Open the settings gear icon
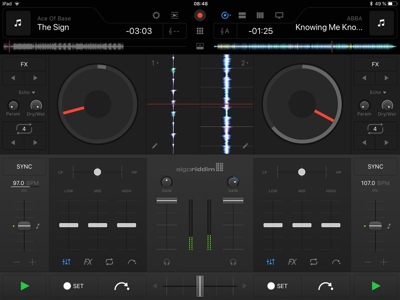 [x=156, y=15]
